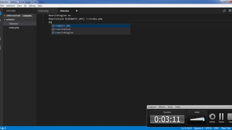Open the recorder Help menu

pyautogui.click(x=178, y=107)
